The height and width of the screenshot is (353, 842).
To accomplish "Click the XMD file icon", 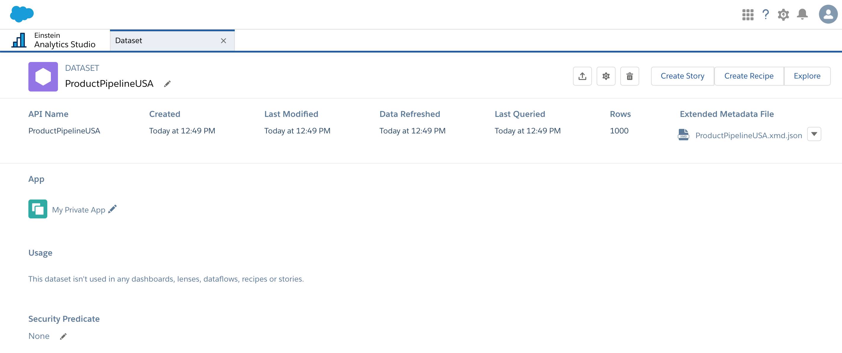I will click(x=683, y=134).
